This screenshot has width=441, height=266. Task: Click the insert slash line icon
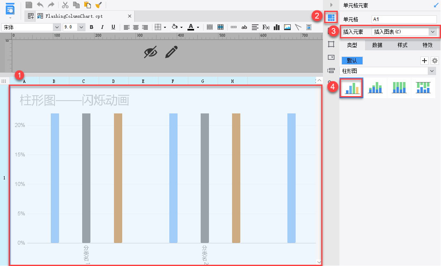298,27
